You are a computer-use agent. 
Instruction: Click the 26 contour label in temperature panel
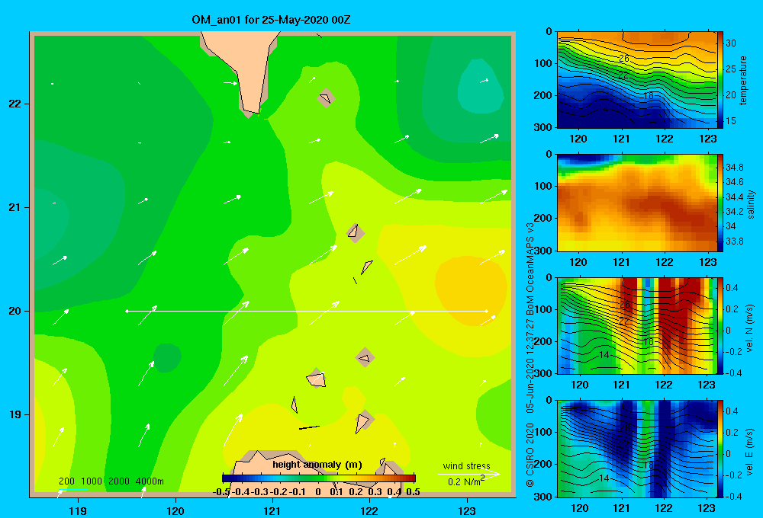pos(624,59)
